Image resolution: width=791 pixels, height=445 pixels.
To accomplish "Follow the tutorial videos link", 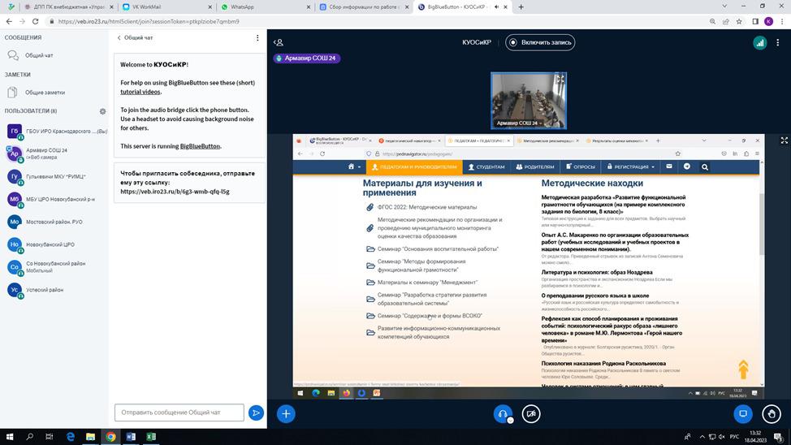I will [140, 92].
